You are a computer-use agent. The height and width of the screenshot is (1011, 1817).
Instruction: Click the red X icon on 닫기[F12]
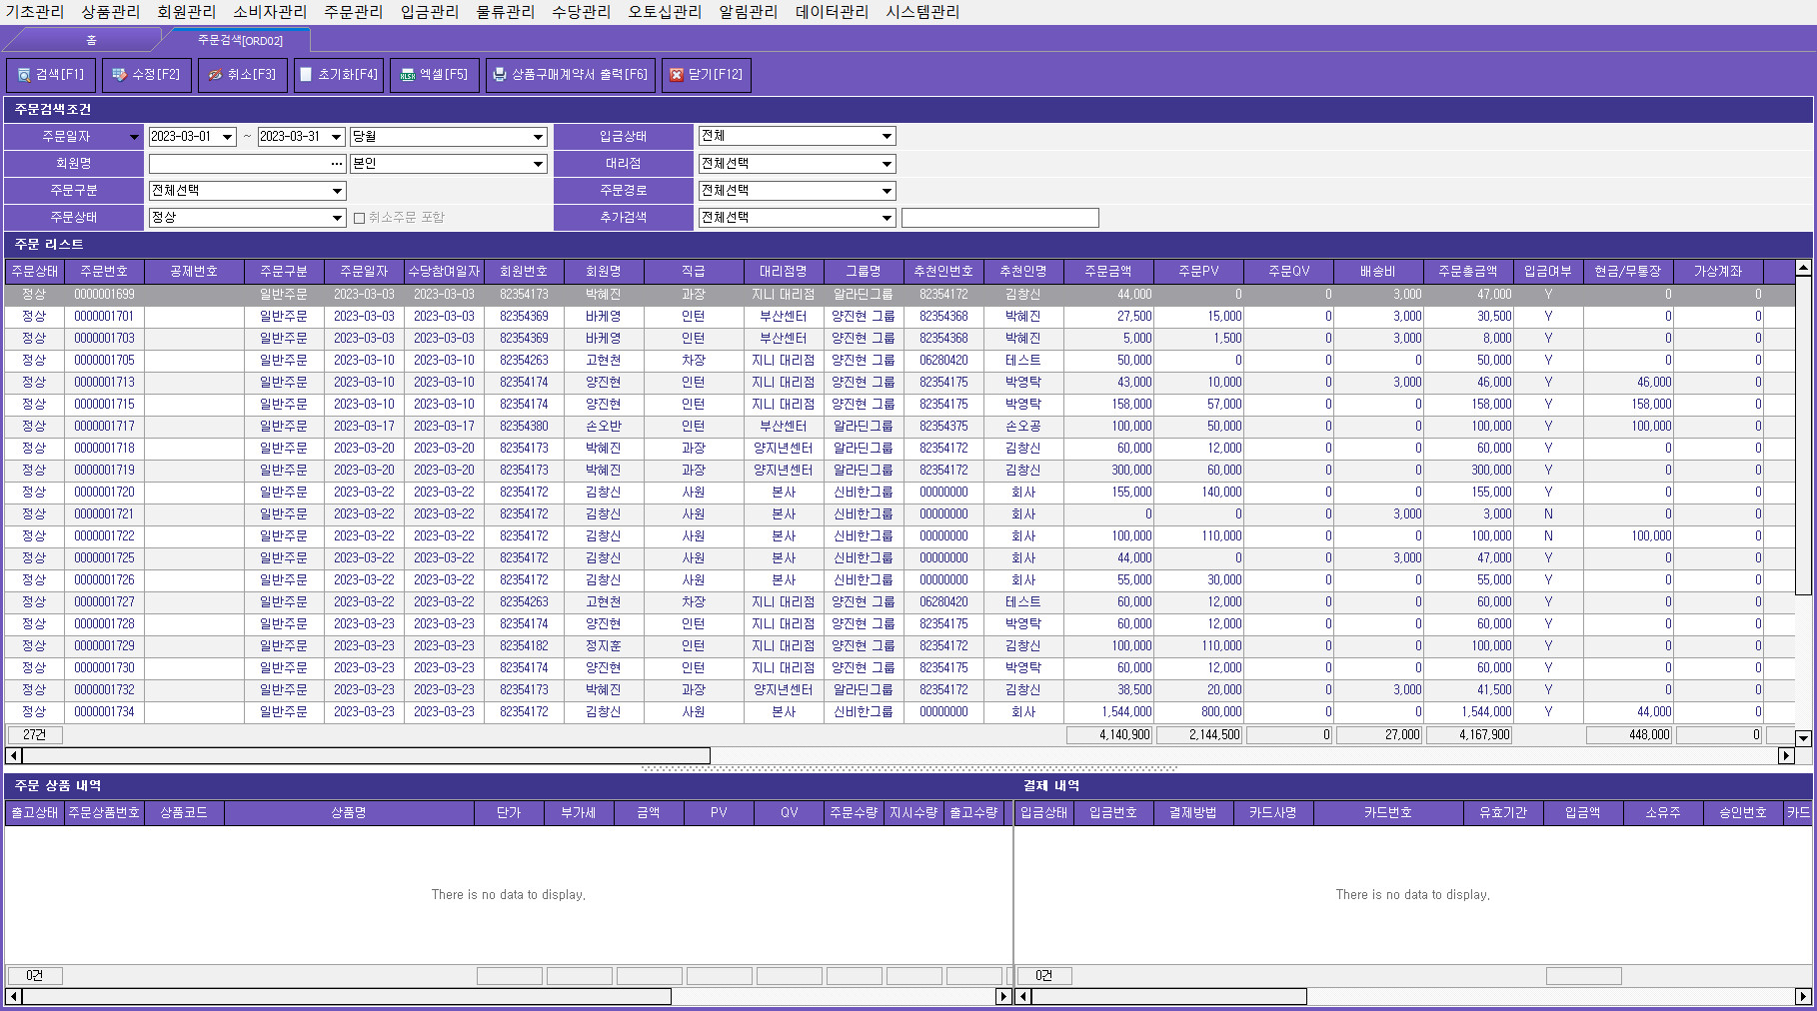click(677, 75)
